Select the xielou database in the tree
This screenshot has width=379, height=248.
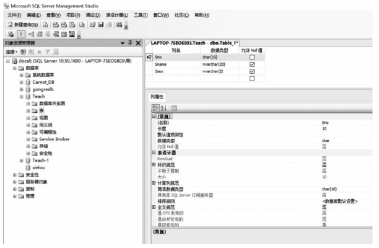pyautogui.click(x=38, y=167)
